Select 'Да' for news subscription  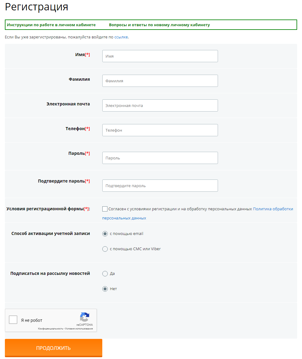coord(105,274)
